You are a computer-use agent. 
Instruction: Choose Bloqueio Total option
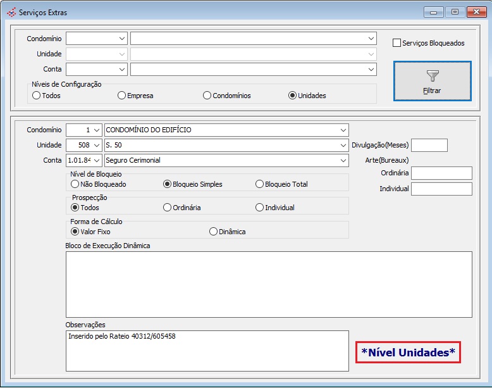pos(259,184)
